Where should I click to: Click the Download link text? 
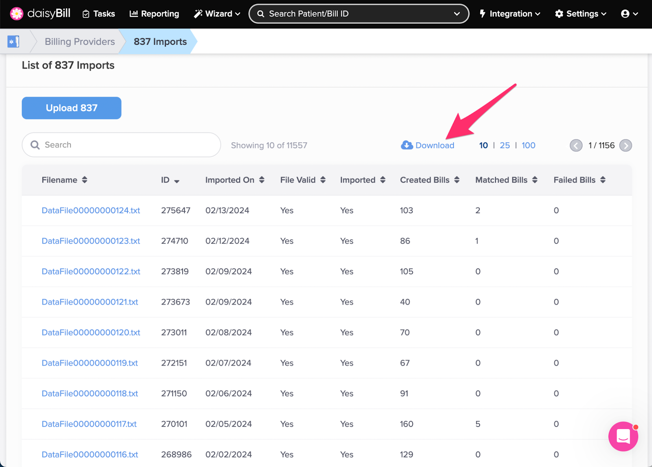pyautogui.click(x=435, y=145)
